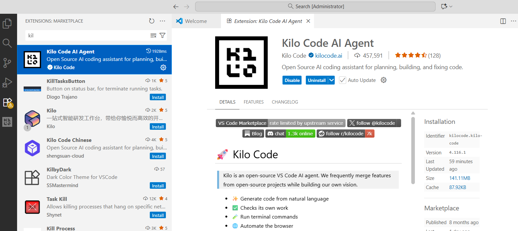Screen dimensions: 518x231
Task: Select the KillTasksButton list entry title
Action: click(x=66, y=81)
